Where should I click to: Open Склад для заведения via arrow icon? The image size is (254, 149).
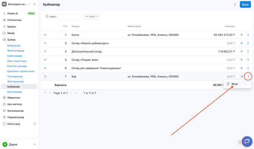pos(241,68)
